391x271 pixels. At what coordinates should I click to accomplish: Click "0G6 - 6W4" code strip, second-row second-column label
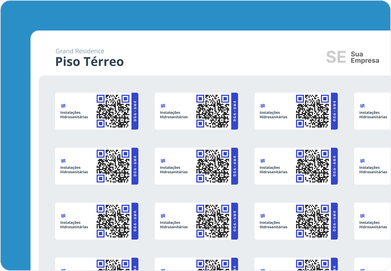pyautogui.click(x=235, y=166)
